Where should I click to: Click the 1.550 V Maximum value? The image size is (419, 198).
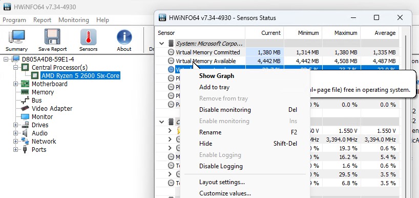(348, 131)
